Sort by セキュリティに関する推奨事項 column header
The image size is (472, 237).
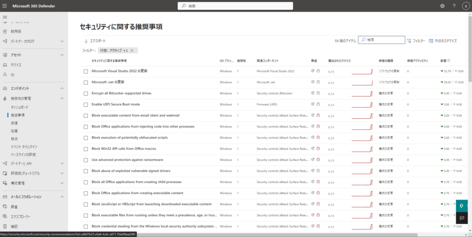(x=109, y=61)
